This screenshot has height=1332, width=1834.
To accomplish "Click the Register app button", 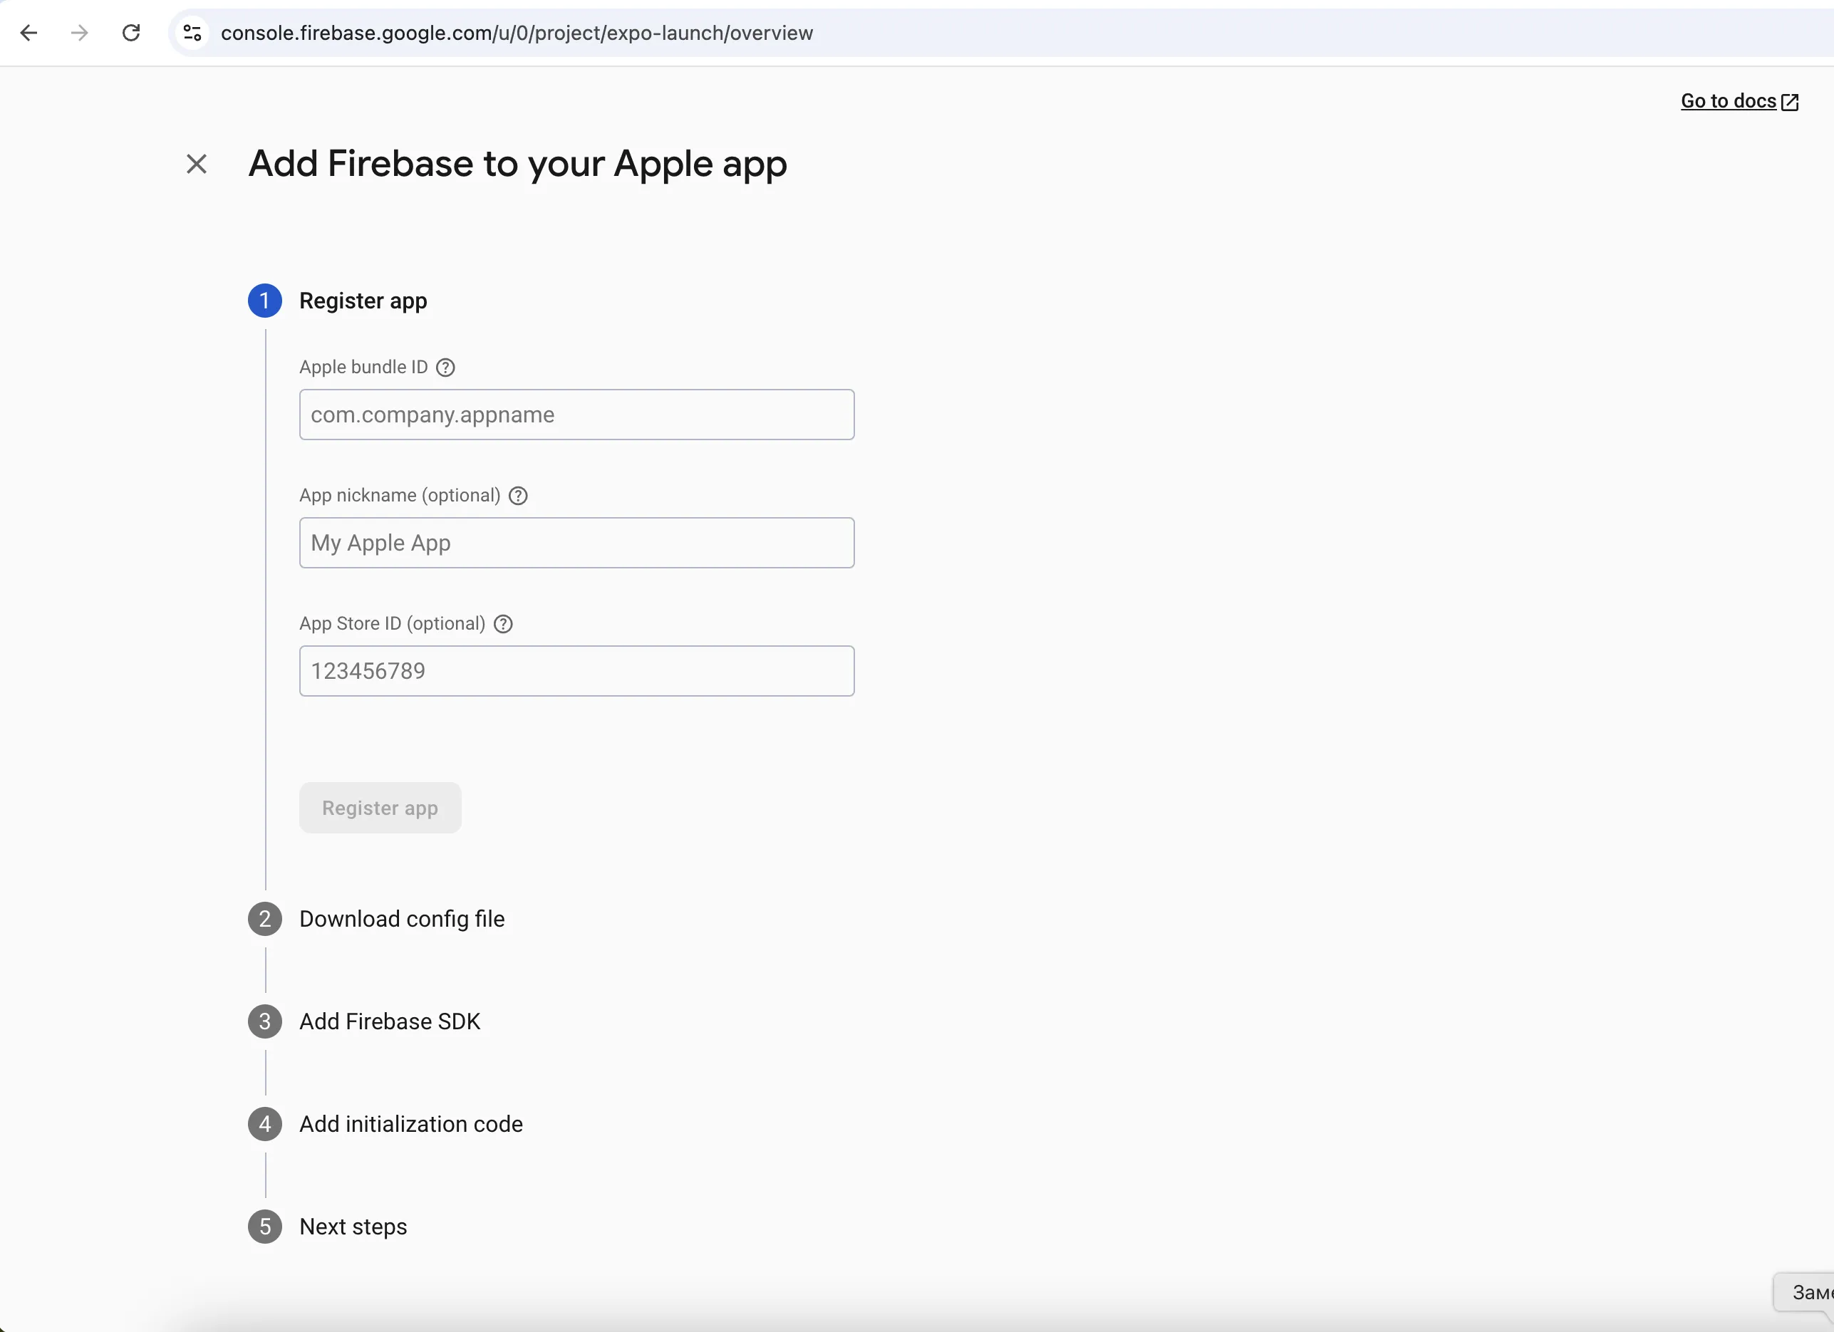I will (x=380, y=808).
